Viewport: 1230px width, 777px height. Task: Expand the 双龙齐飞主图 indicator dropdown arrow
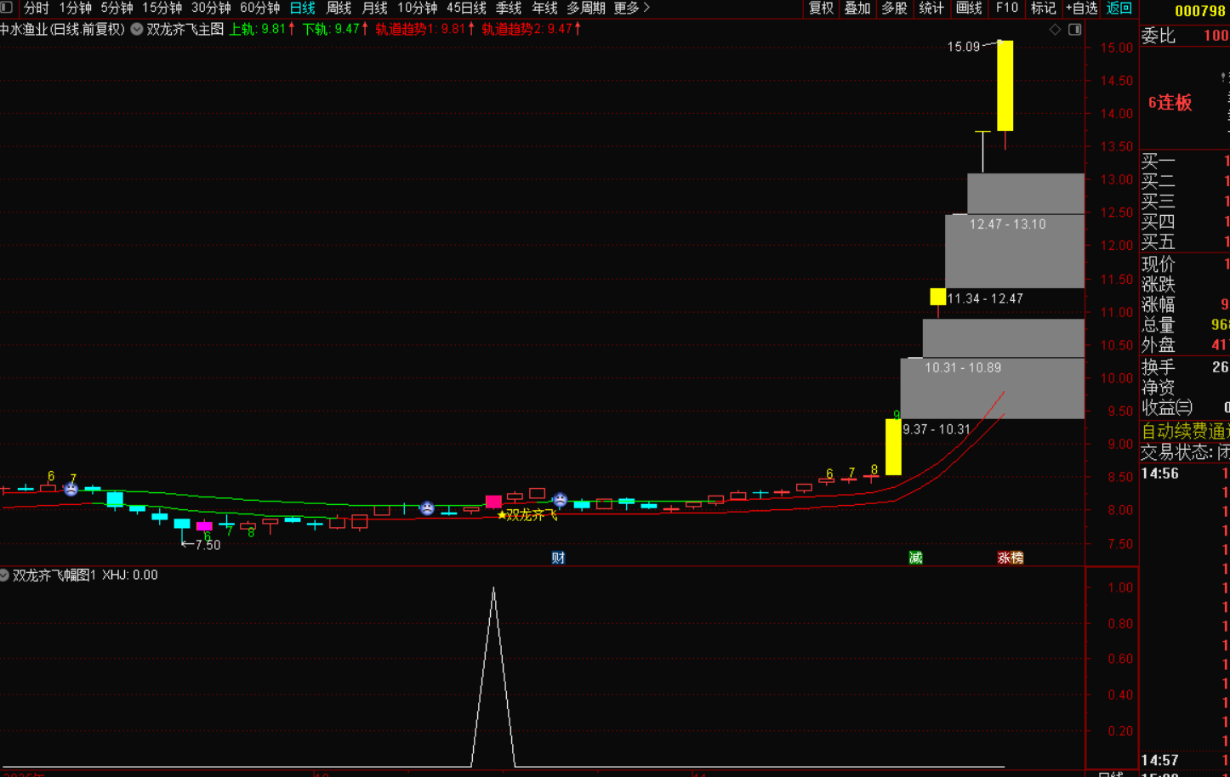pyautogui.click(x=136, y=29)
